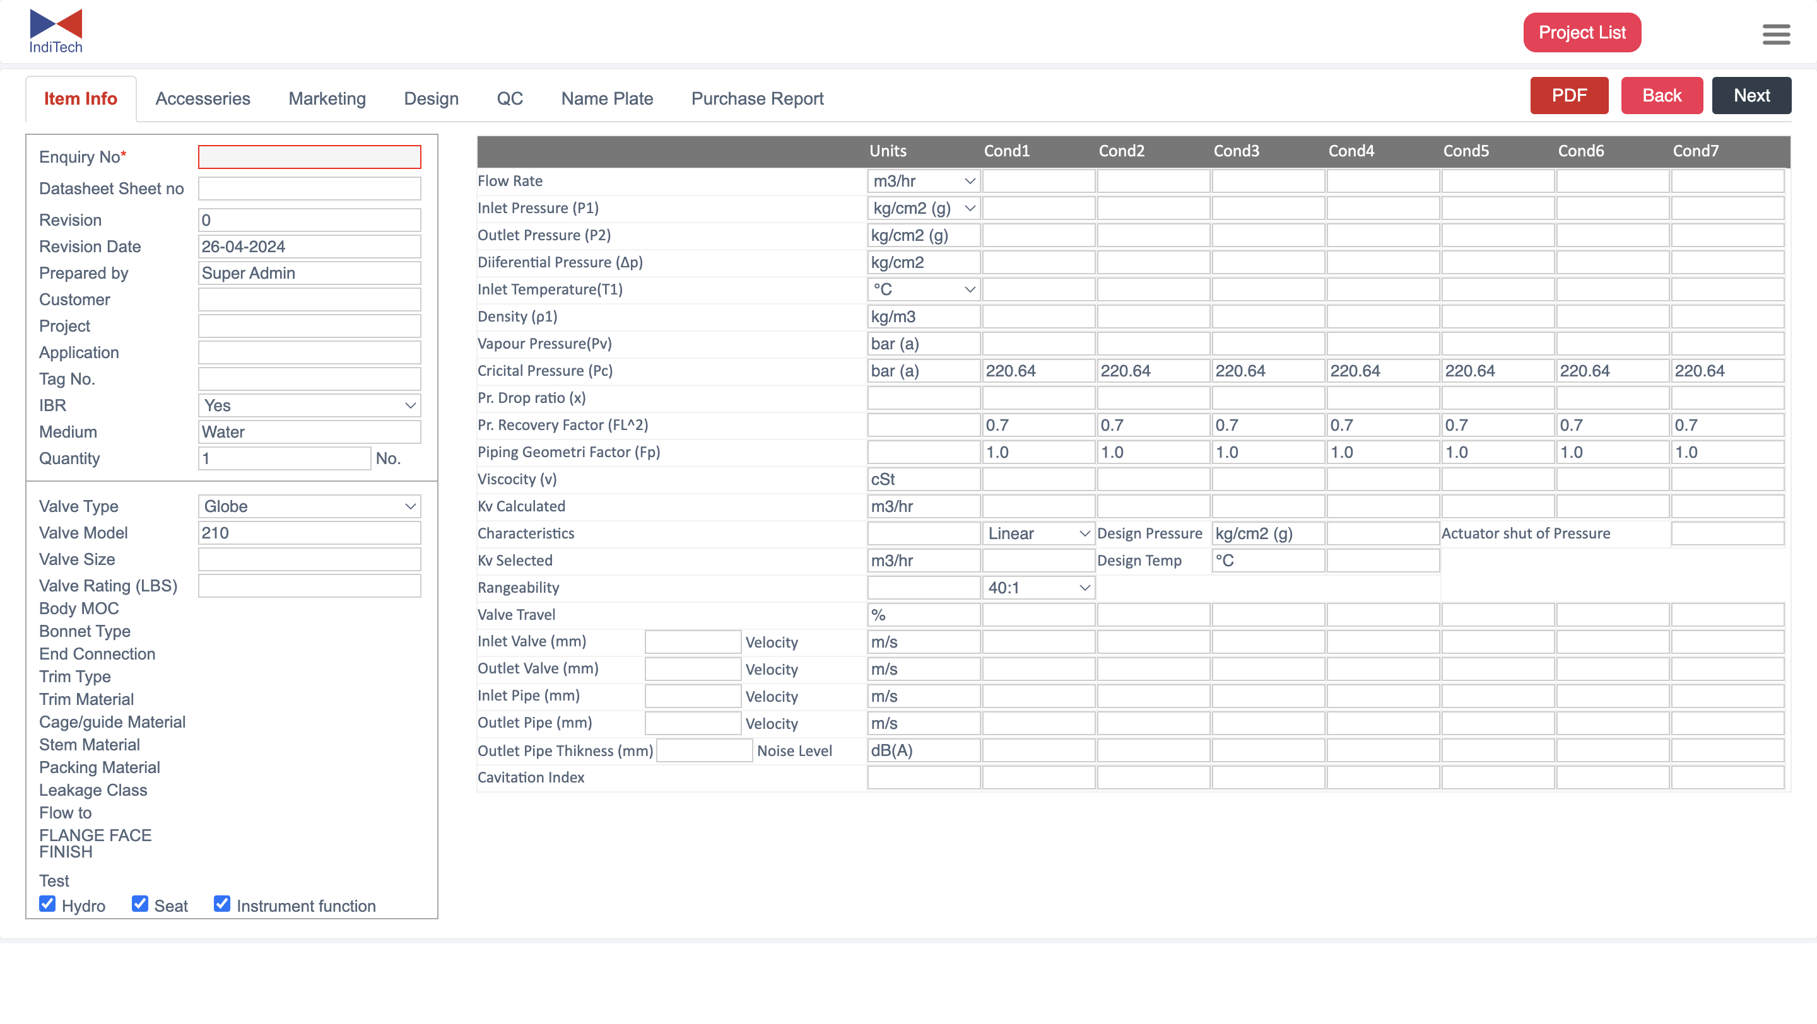Click the Valve Travel Cond1 cell
This screenshot has width=1817, height=1024.
pyautogui.click(x=1039, y=615)
